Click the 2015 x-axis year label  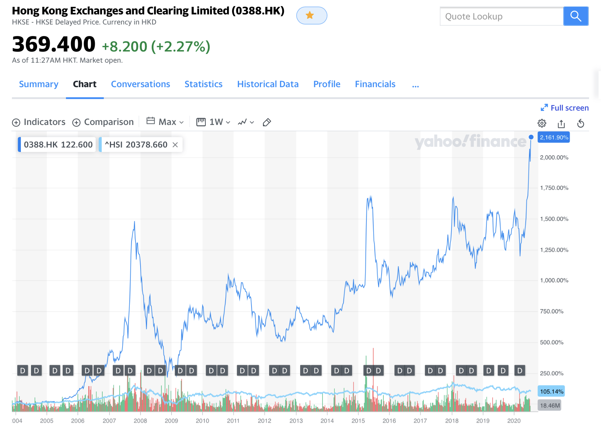[358, 421]
